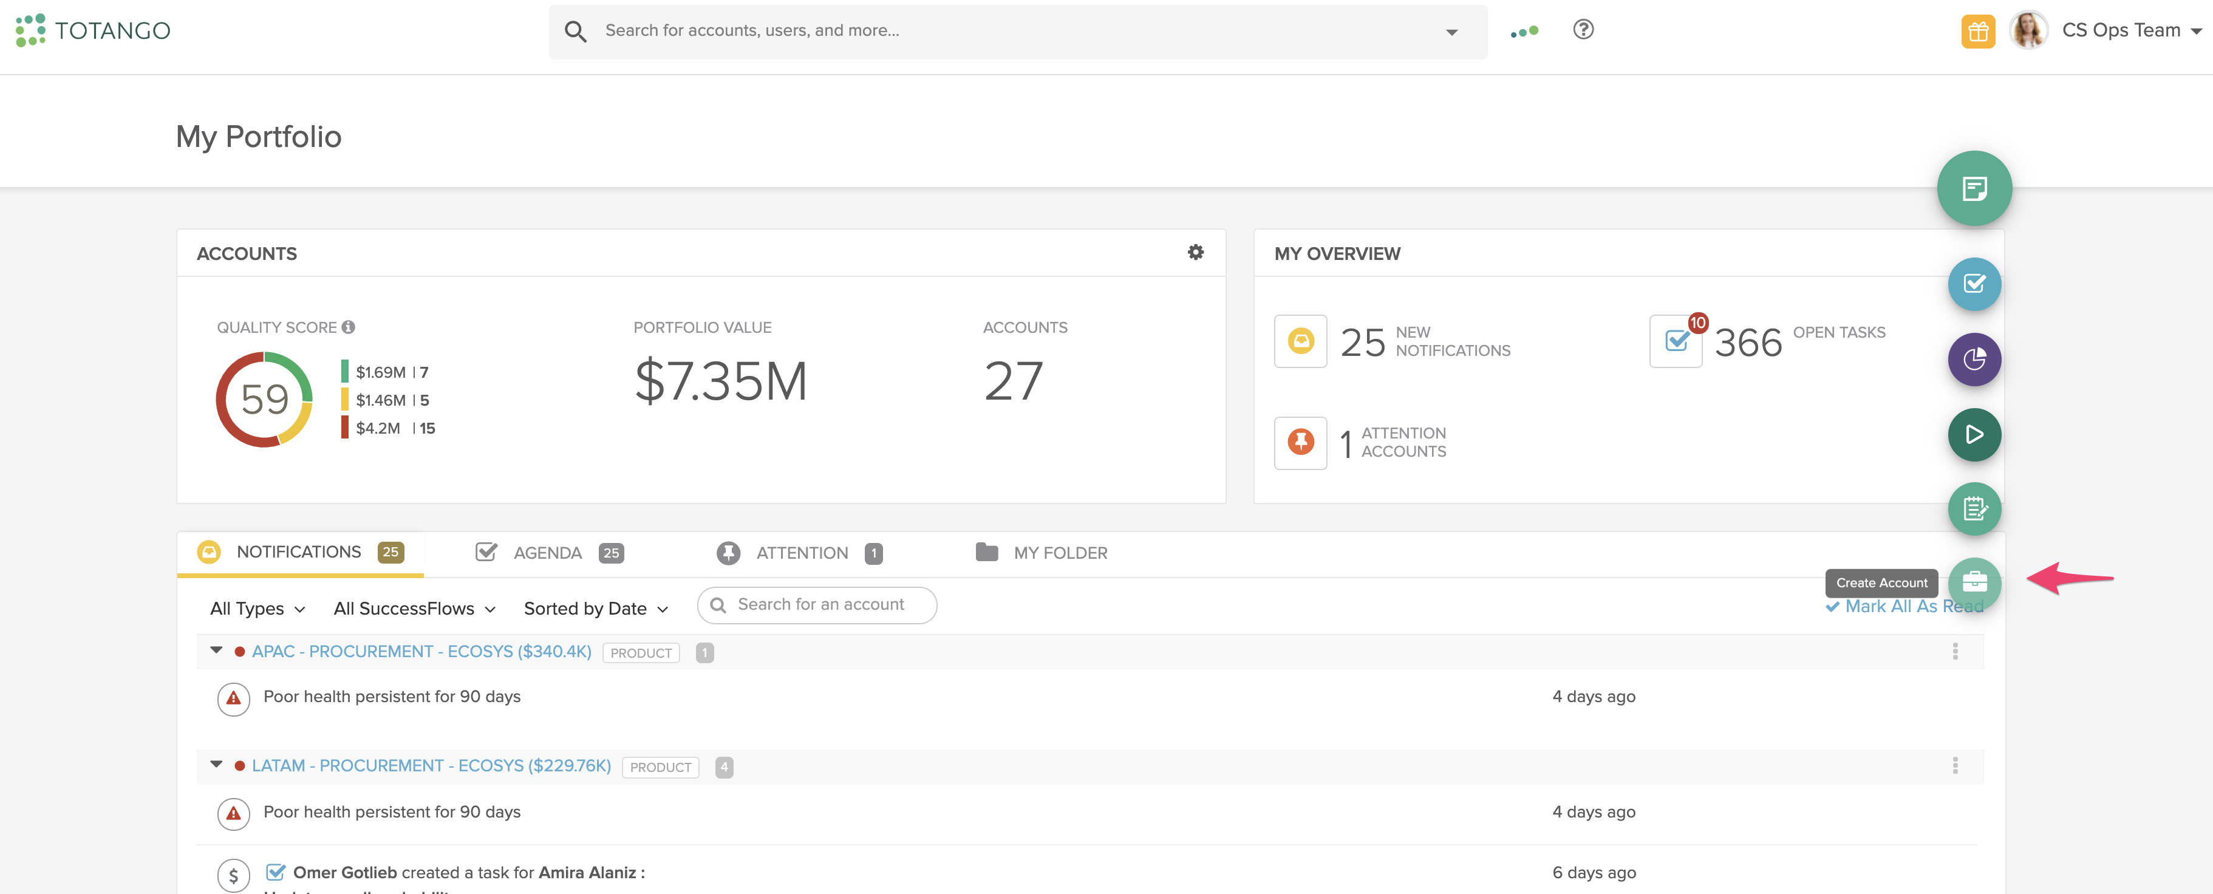
Task: Click the floating note action button
Action: point(1974,188)
